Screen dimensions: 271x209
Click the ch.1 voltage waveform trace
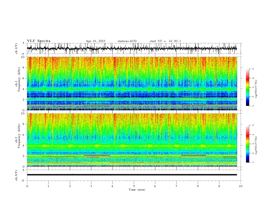tap(132, 48)
